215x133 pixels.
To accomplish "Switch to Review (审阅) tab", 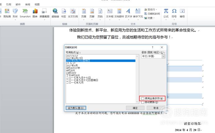I will pyautogui.click(x=28, y=4).
